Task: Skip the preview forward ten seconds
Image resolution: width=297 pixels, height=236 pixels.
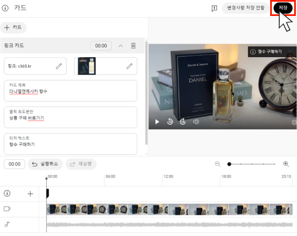Action: [183, 122]
